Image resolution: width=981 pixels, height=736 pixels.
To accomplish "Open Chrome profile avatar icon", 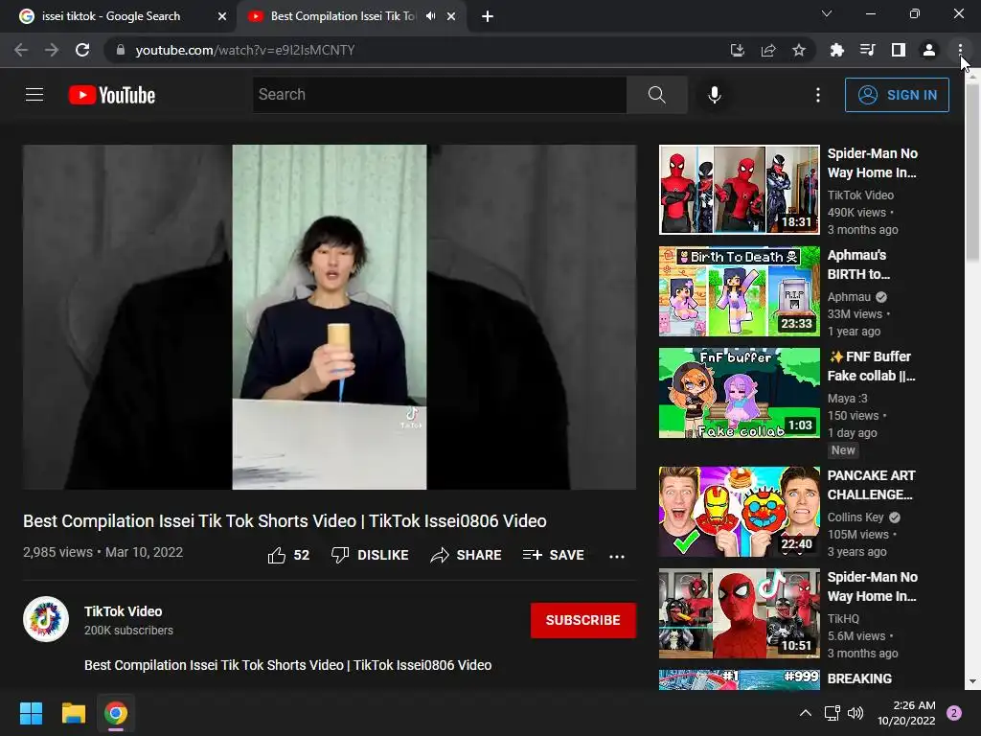I will coord(929,50).
